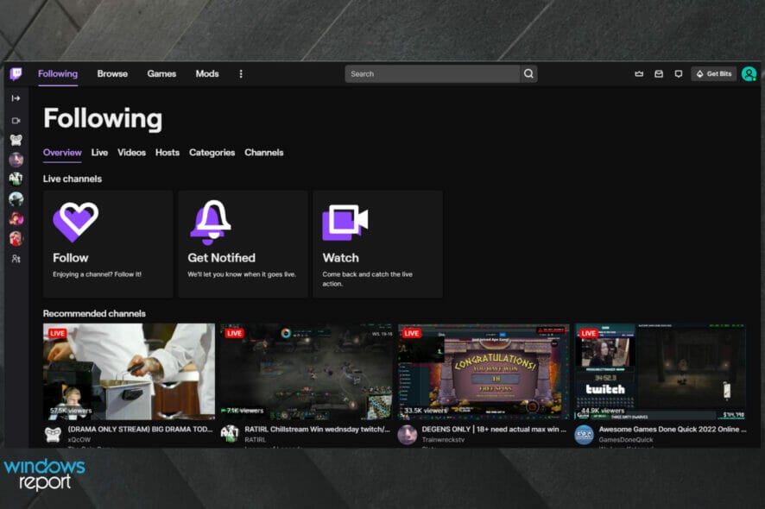Open your Whispers inbox icon
This screenshot has height=509, width=765.
point(659,74)
